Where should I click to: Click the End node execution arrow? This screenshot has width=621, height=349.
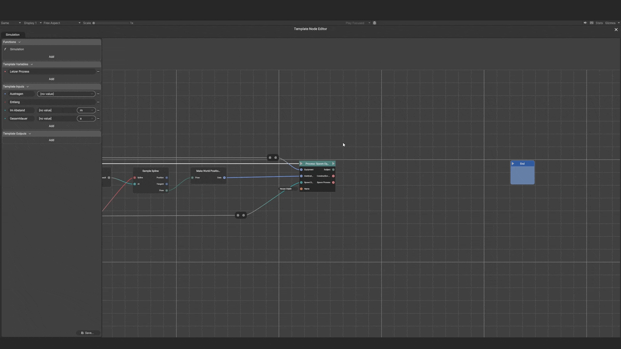tap(513, 163)
